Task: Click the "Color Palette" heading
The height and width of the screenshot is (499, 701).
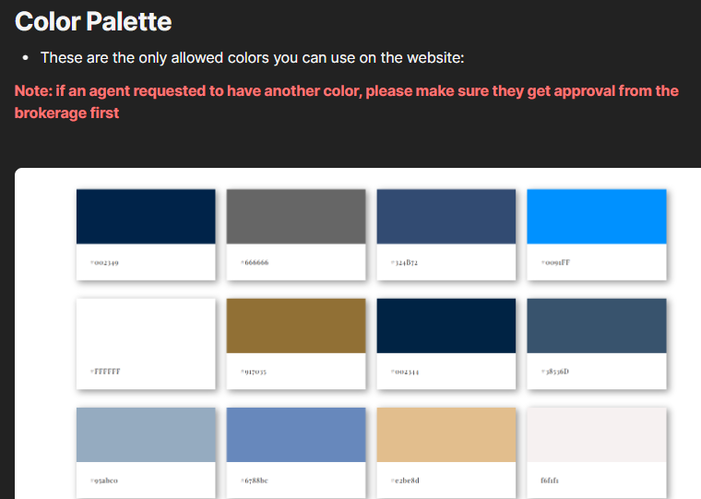Action: [93, 21]
